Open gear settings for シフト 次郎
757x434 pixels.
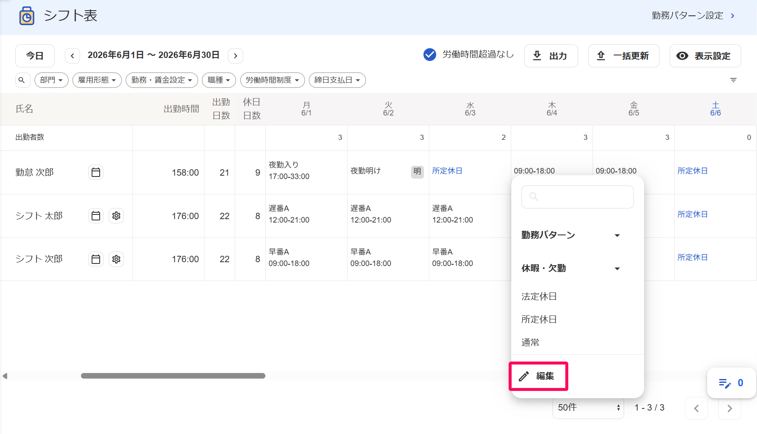tap(116, 259)
